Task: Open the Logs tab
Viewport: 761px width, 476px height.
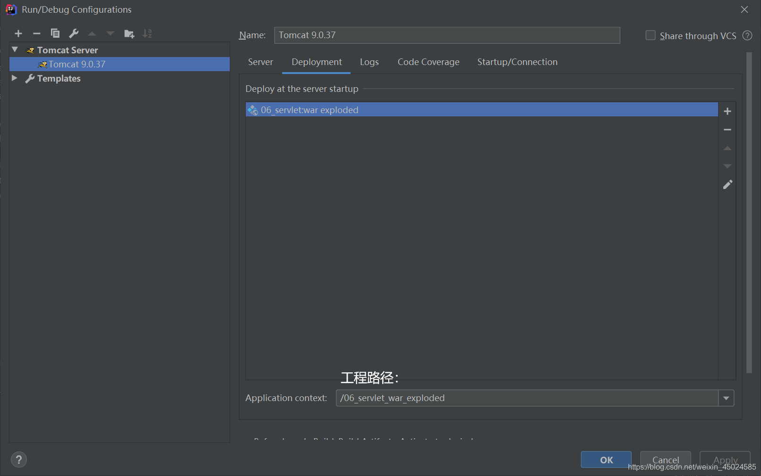Action: pyautogui.click(x=369, y=62)
